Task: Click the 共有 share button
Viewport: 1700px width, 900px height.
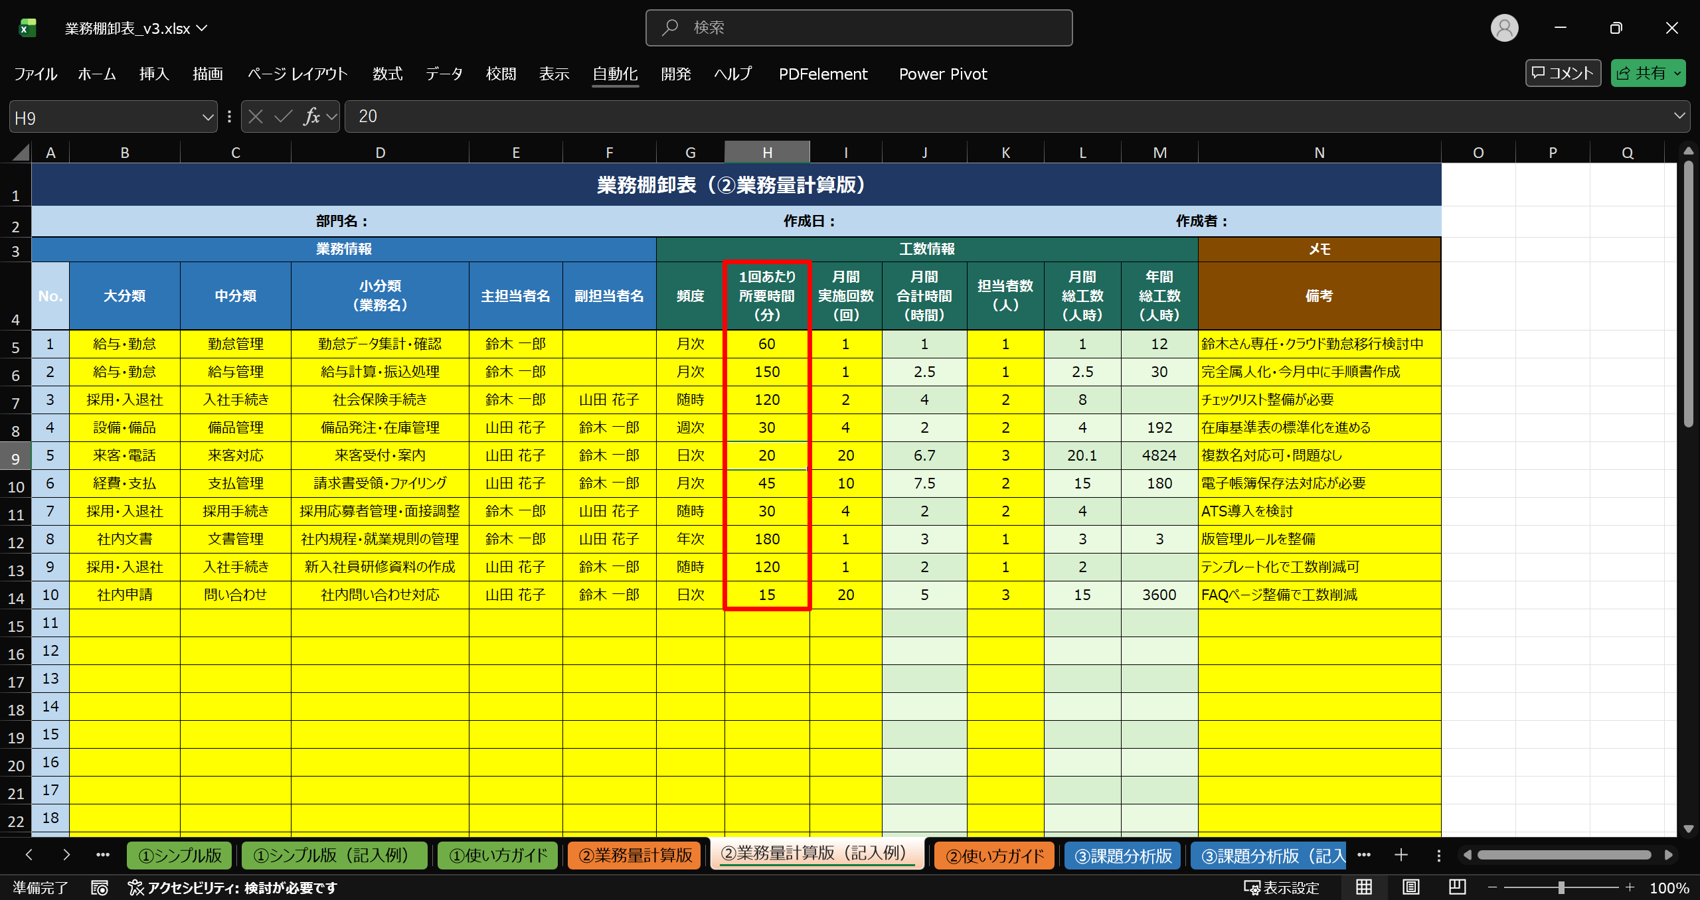Action: pos(1642,73)
